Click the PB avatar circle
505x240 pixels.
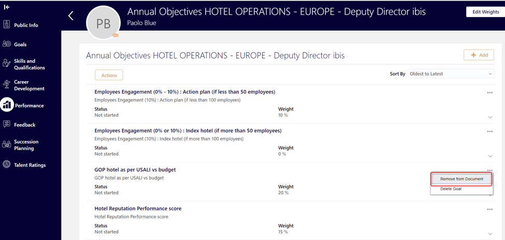tap(103, 24)
